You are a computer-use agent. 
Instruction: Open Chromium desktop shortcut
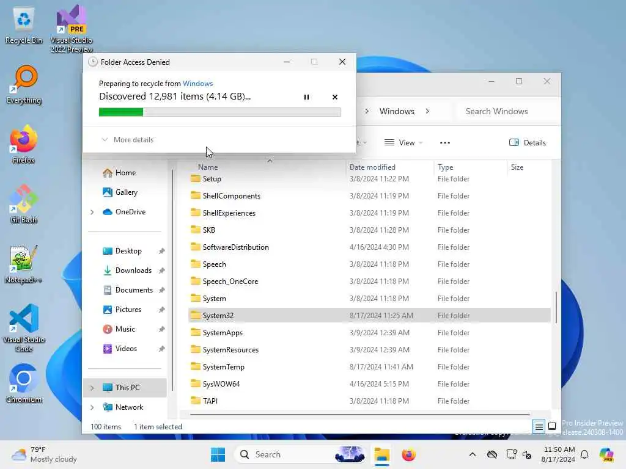pyautogui.click(x=24, y=384)
